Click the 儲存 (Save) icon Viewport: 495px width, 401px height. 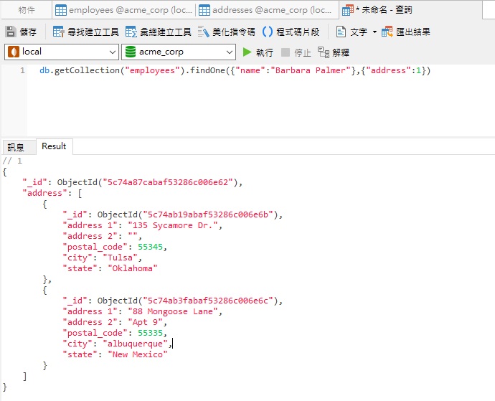(11, 32)
